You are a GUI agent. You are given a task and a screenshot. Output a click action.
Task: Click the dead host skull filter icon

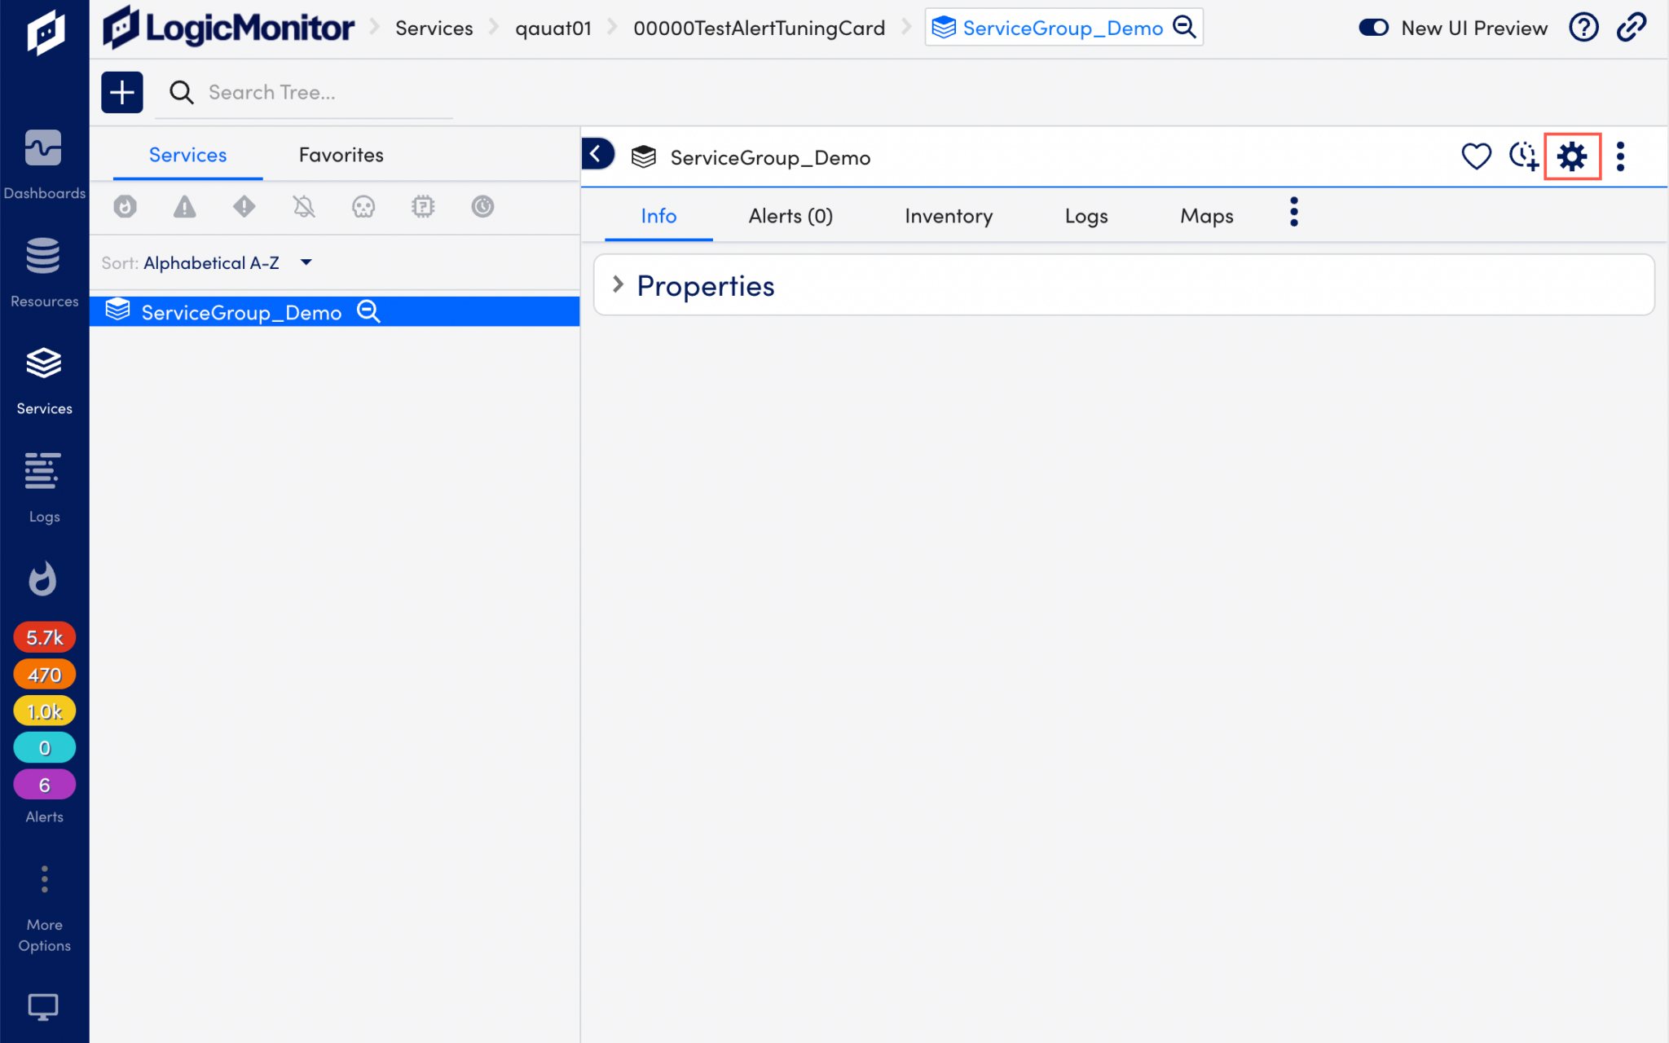(363, 207)
